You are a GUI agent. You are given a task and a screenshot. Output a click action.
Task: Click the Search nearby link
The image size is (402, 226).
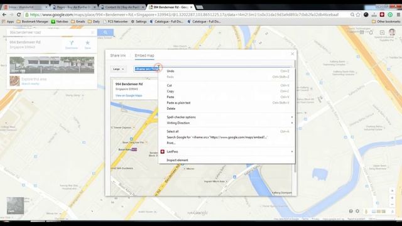coord(30,83)
